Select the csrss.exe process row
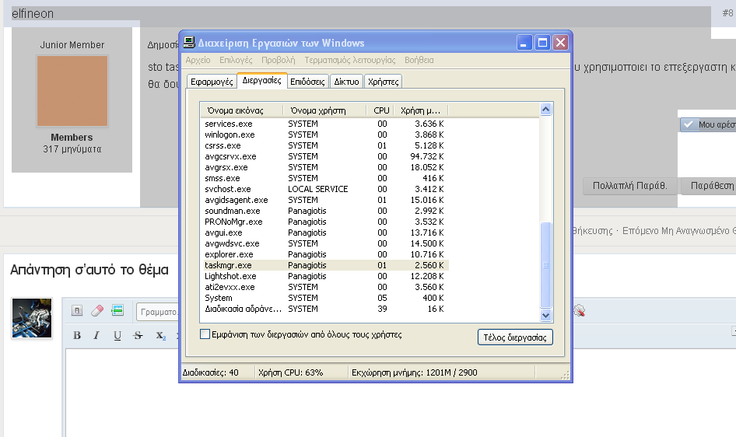This screenshot has width=736, height=437. [324, 145]
